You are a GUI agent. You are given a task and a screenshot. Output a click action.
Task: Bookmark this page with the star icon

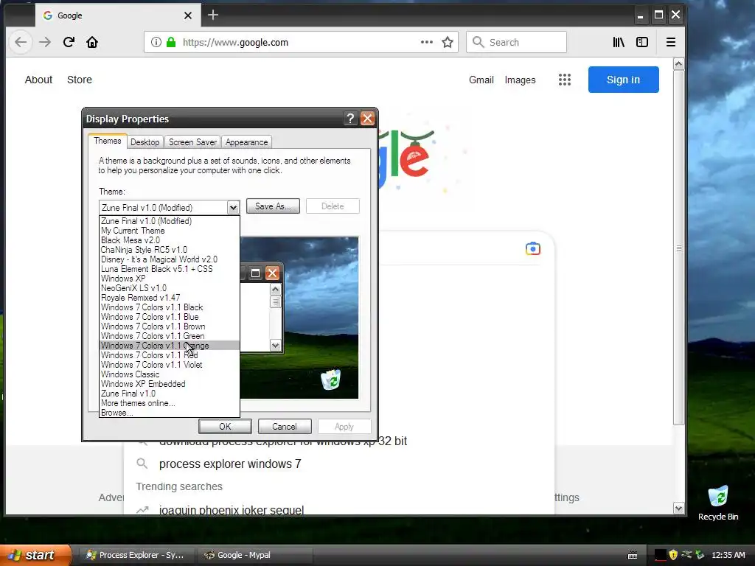pyautogui.click(x=448, y=42)
